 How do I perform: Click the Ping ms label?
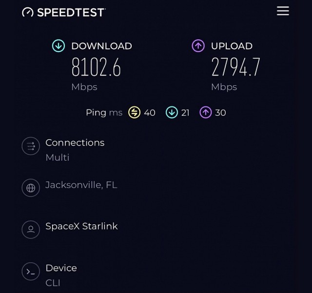[x=104, y=112]
